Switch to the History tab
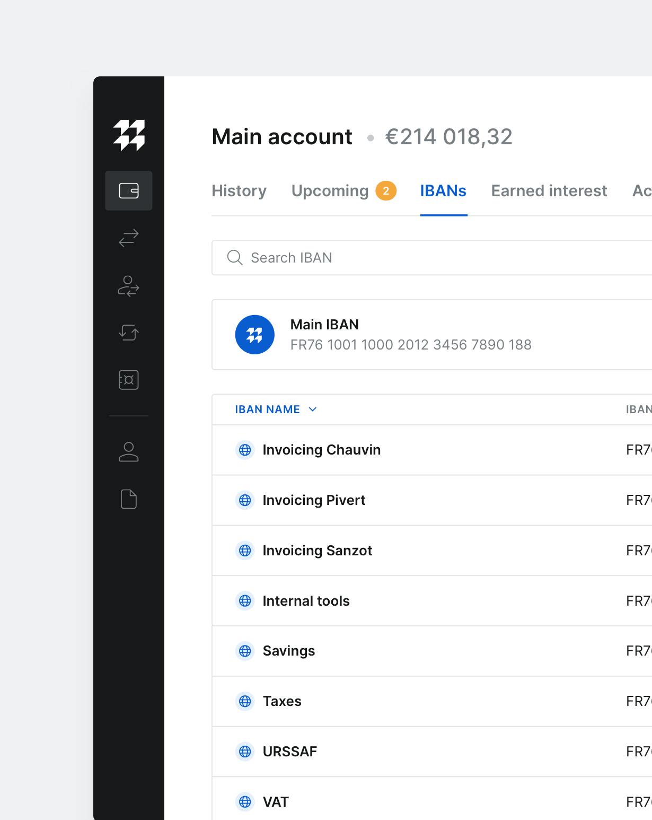The width and height of the screenshot is (652, 820). [x=239, y=191]
